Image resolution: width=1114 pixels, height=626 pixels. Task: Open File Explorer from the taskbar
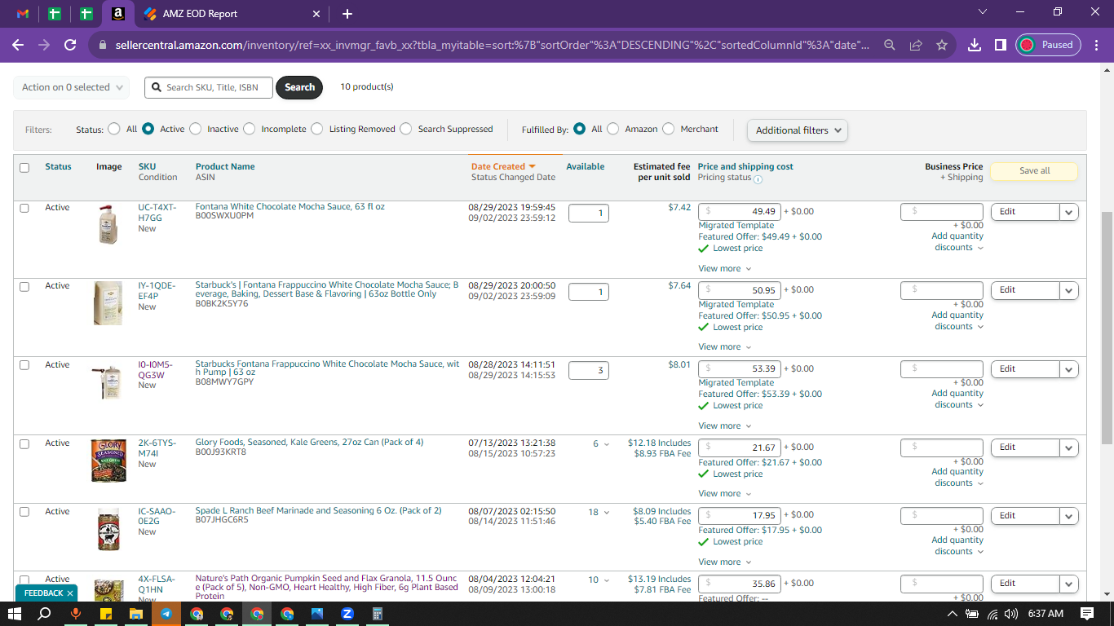(x=135, y=614)
